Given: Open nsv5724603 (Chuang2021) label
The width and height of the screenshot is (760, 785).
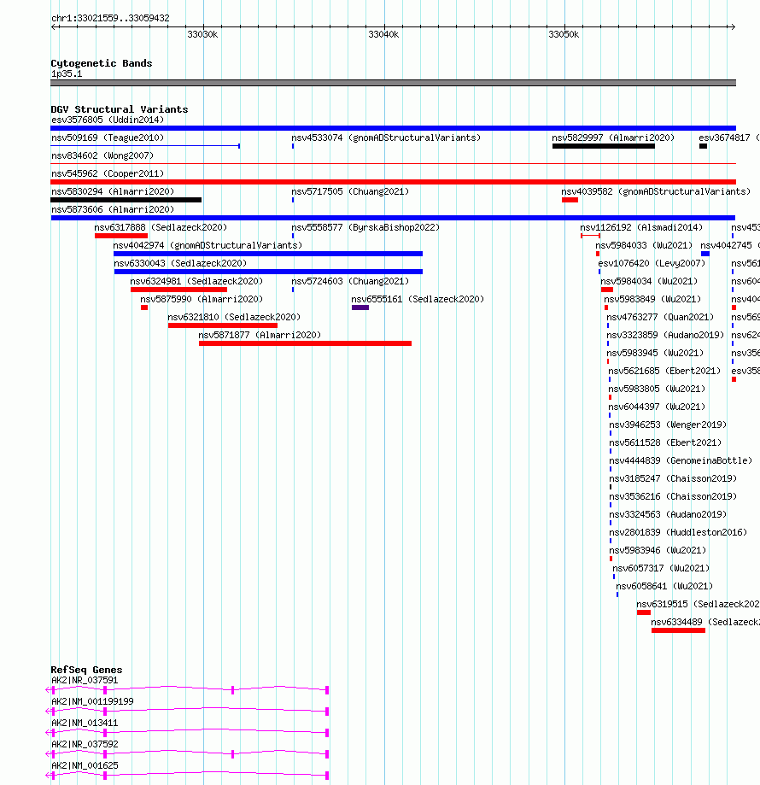Looking at the screenshot, I should click(350, 281).
